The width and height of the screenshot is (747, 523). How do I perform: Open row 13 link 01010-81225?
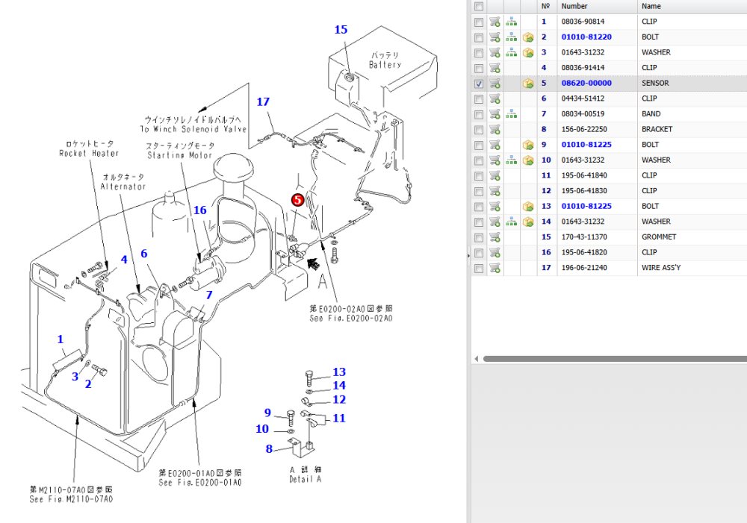586,207
